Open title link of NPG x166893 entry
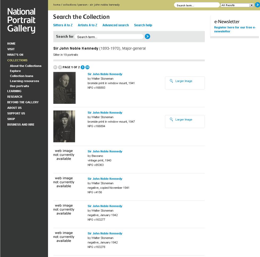This screenshot has height=257, width=260. click(x=105, y=74)
